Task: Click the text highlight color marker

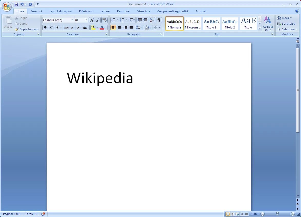Action: 93,27
